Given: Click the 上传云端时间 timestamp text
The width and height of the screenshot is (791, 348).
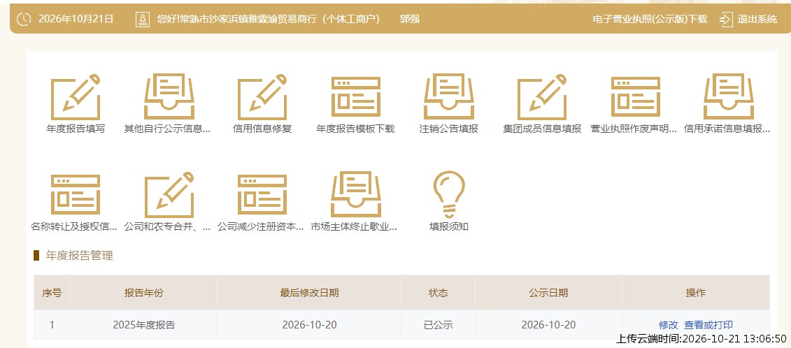Looking at the screenshot, I should 701,338.
